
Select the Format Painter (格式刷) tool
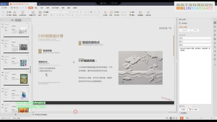coord(15,14)
